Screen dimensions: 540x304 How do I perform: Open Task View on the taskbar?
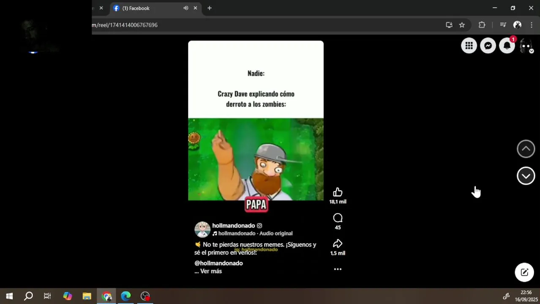click(x=47, y=296)
